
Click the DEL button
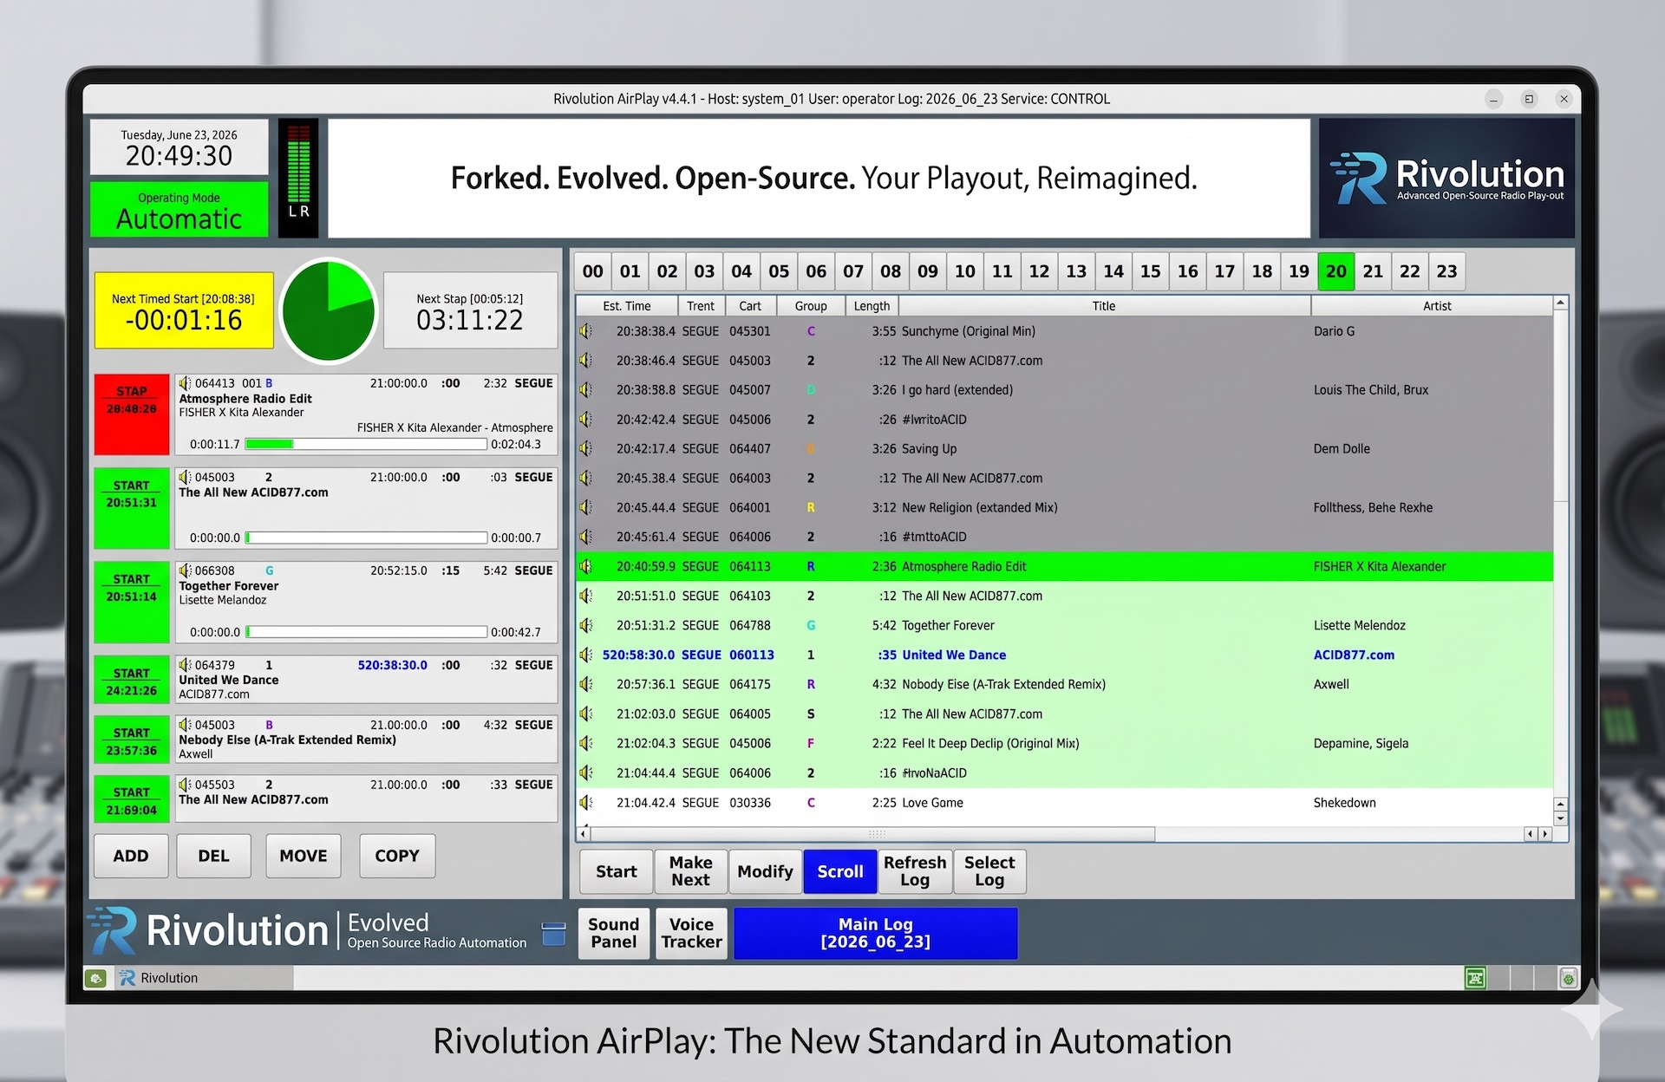(x=213, y=856)
